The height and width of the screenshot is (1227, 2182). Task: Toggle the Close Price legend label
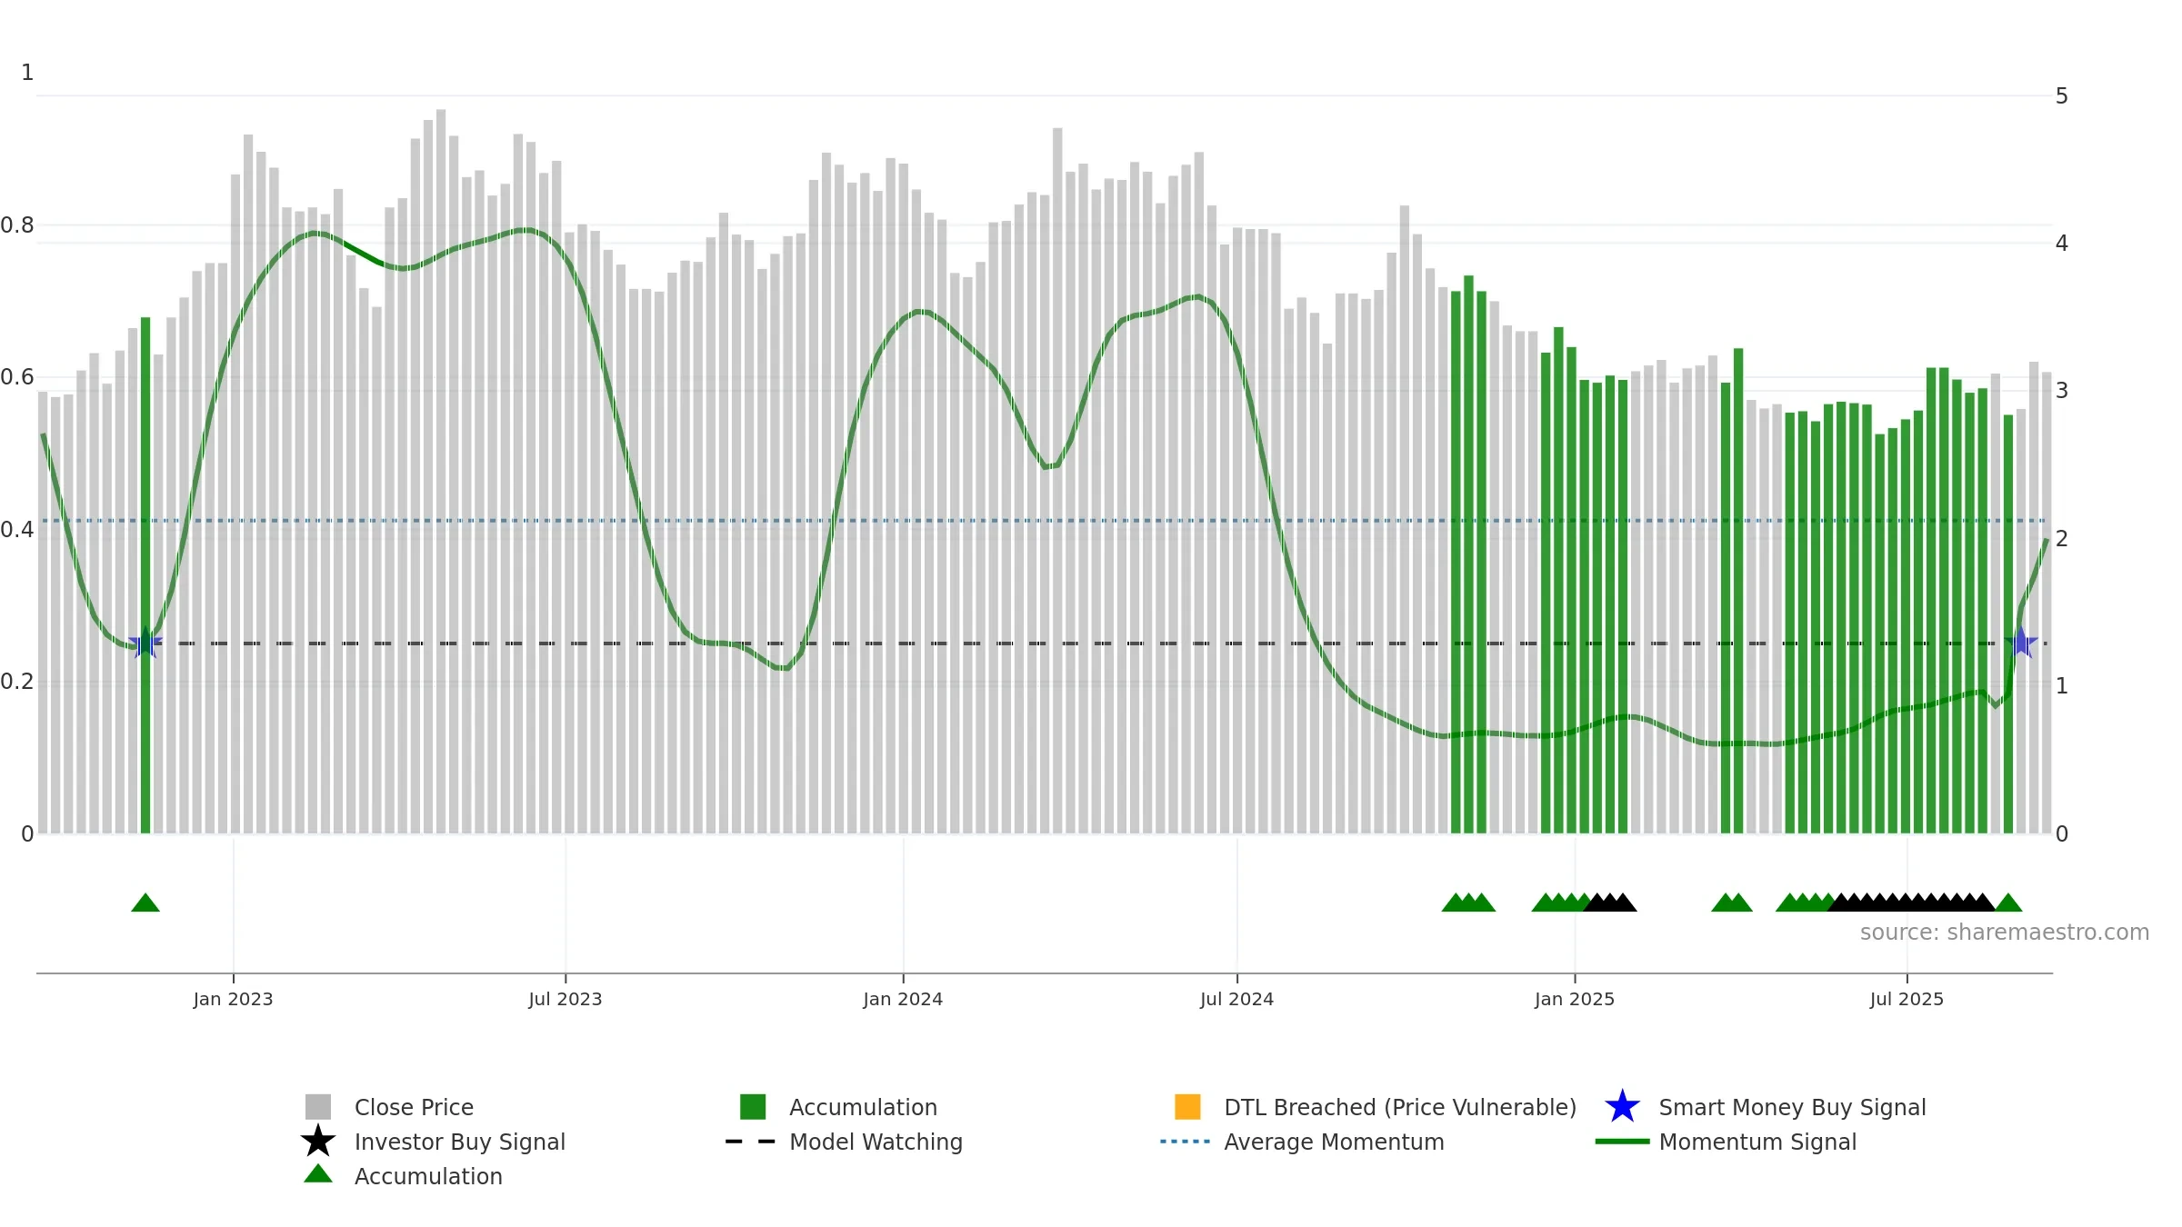click(414, 1107)
